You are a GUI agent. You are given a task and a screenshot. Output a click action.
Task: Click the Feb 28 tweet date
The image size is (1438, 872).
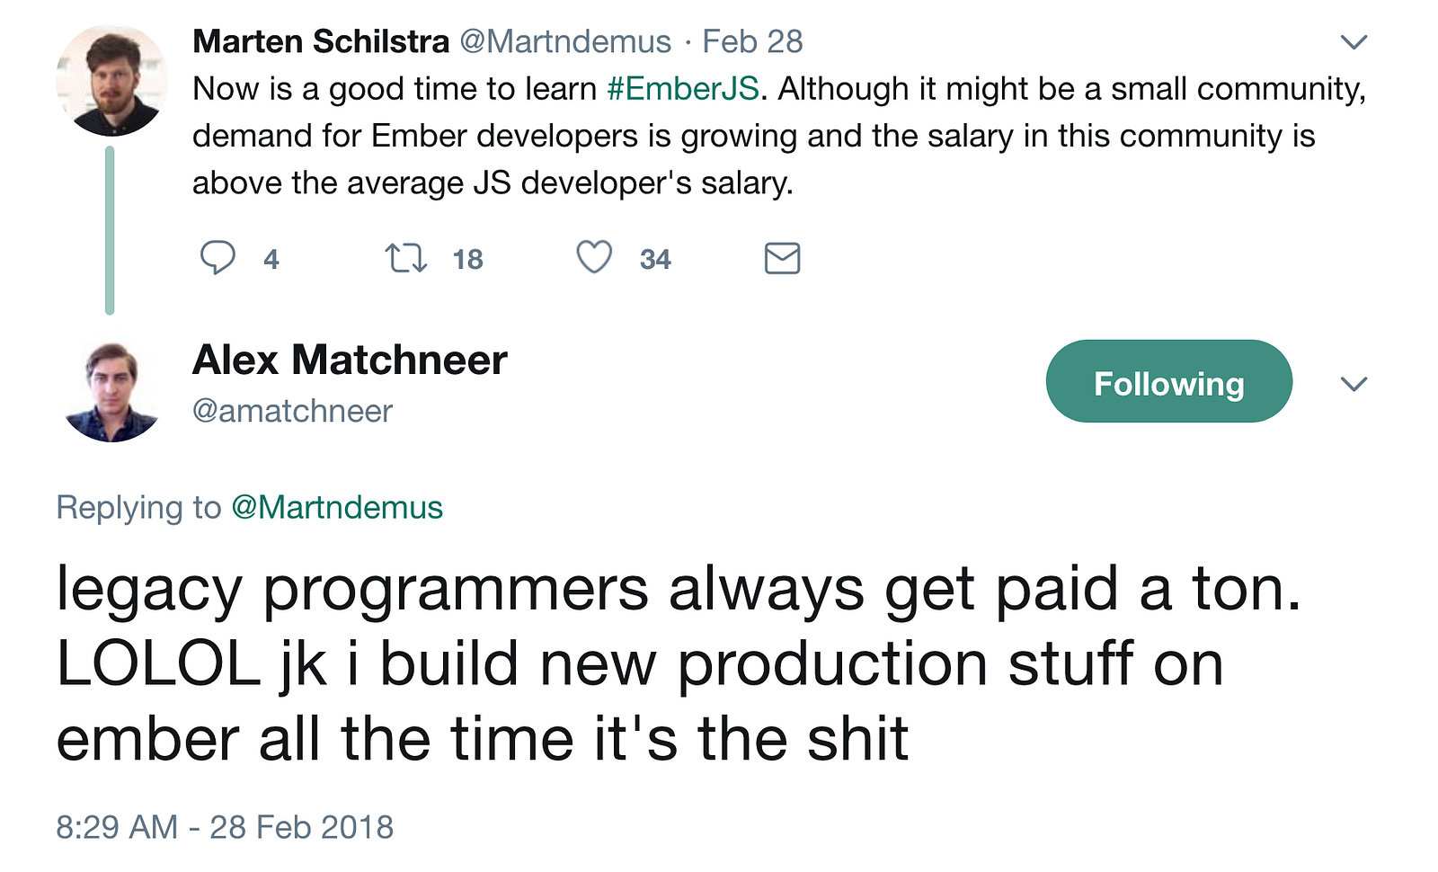click(x=752, y=41)
